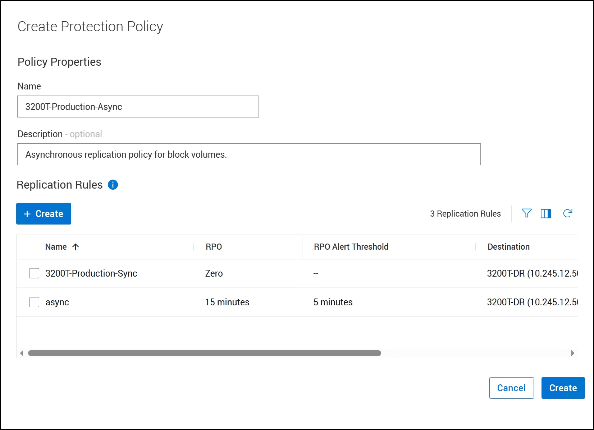Open the show/hide columns icon
This screenshot has height=430, width=594.
(546, 213)
